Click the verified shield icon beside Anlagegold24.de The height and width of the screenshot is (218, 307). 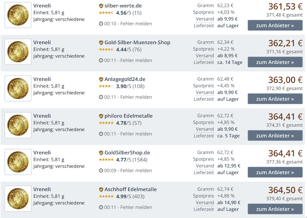coord(101,79)
